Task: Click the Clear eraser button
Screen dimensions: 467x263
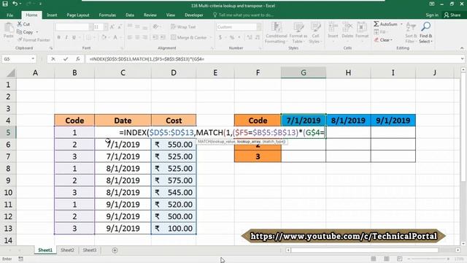Action: [382, 39]
